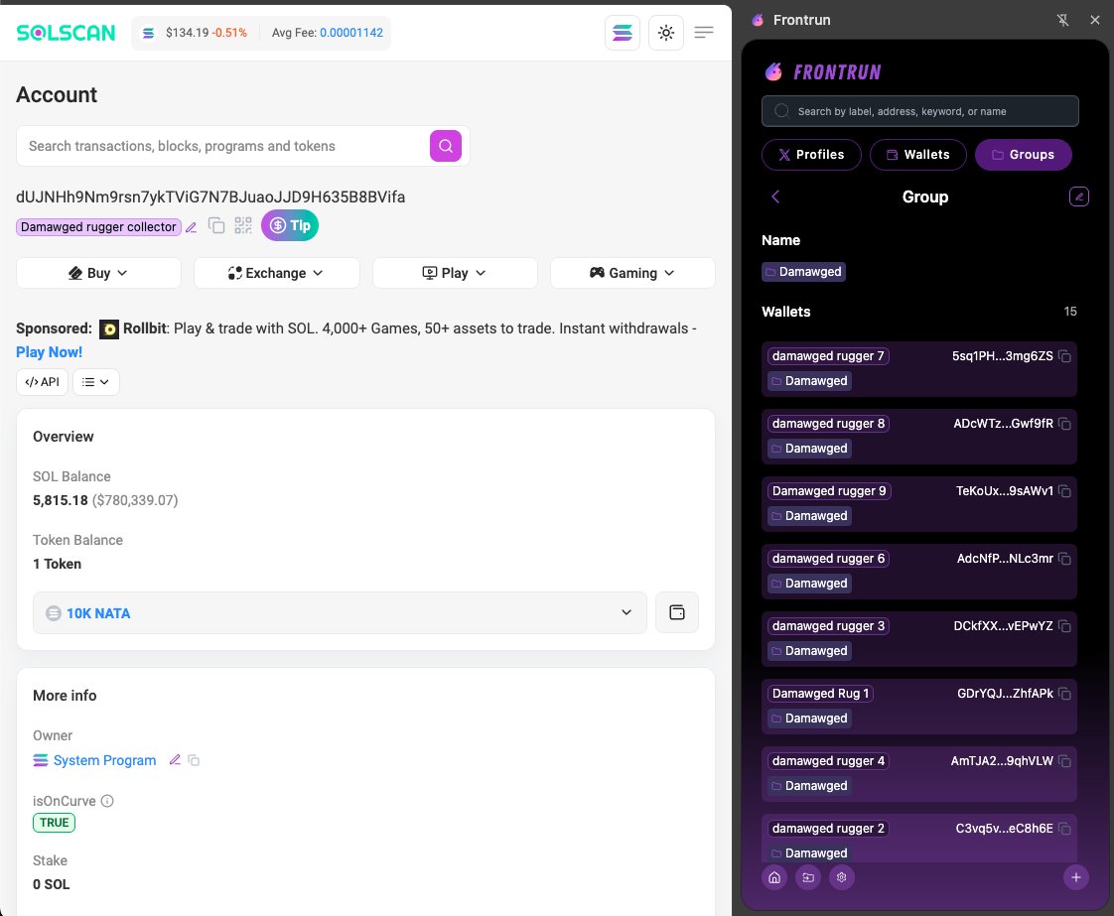Open Frontrun settings gear
This screenshot has height=916, width=1114.
842,877
